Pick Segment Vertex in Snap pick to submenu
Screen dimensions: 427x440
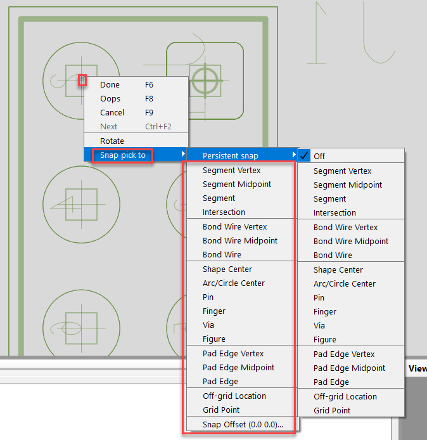231,170
